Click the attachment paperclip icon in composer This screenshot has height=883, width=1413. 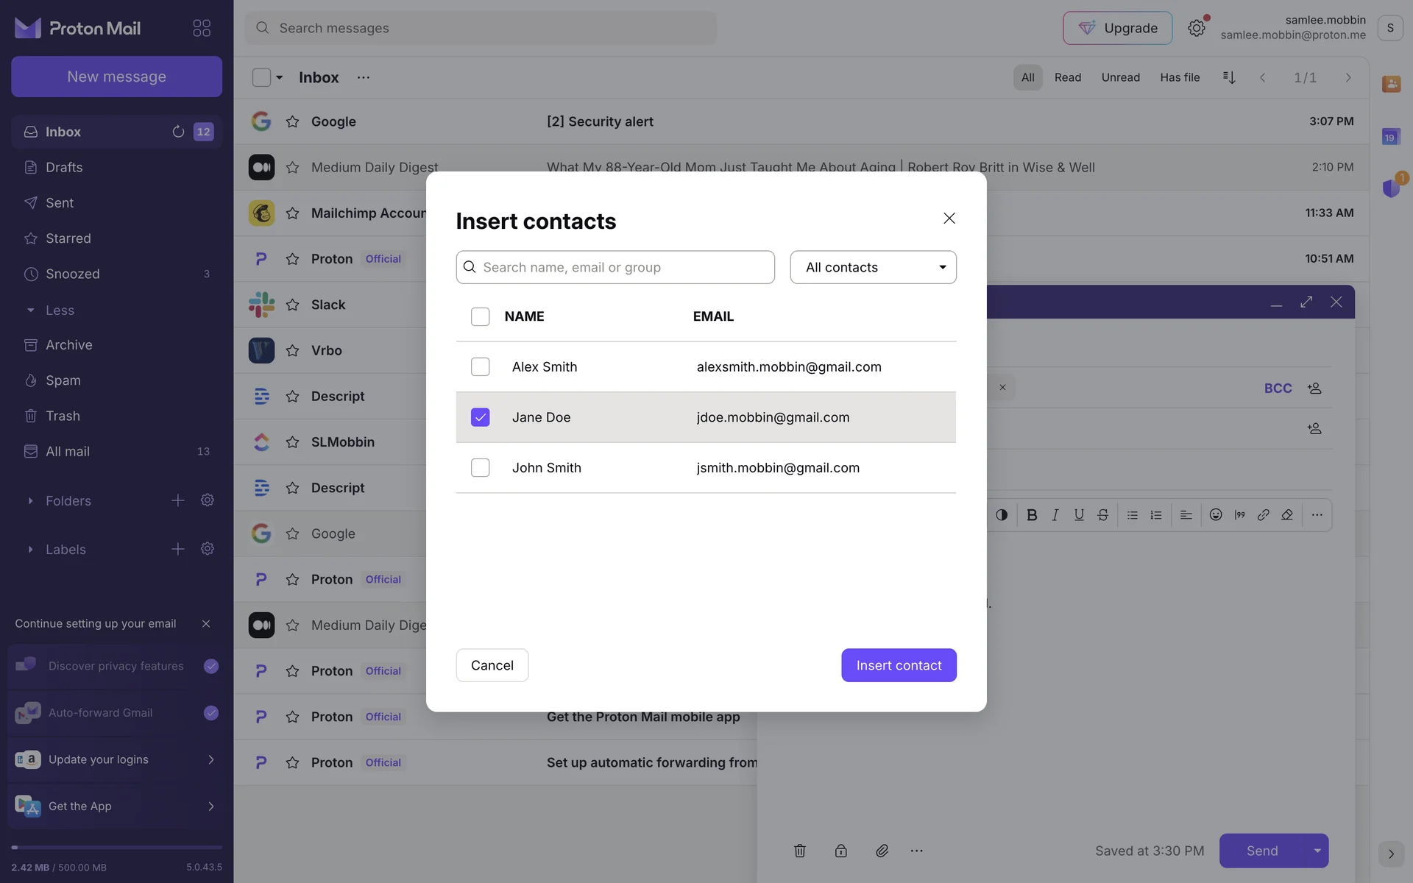(x=882, y=851)
